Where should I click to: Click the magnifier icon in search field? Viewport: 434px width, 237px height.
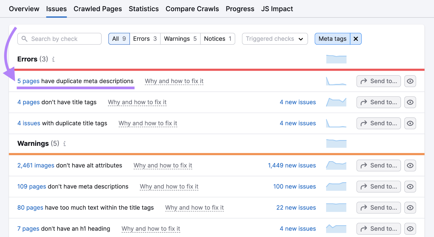point(24,39)
